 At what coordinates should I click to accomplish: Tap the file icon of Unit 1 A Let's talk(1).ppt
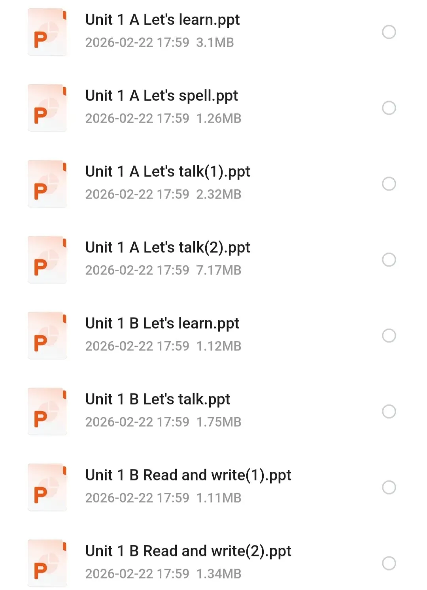(x=47, y=184)
